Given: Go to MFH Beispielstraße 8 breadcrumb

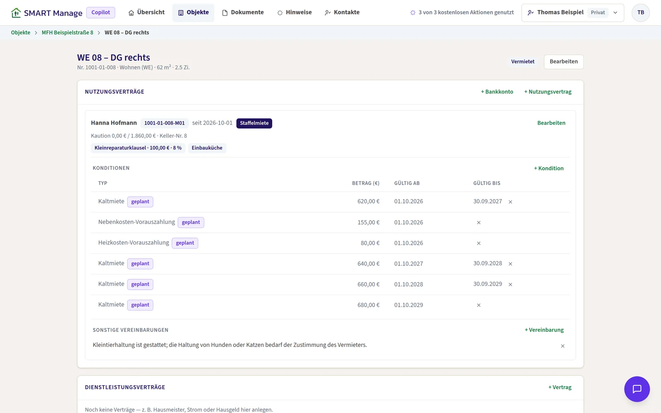Looking at the screenshot, I should (67, 33).
